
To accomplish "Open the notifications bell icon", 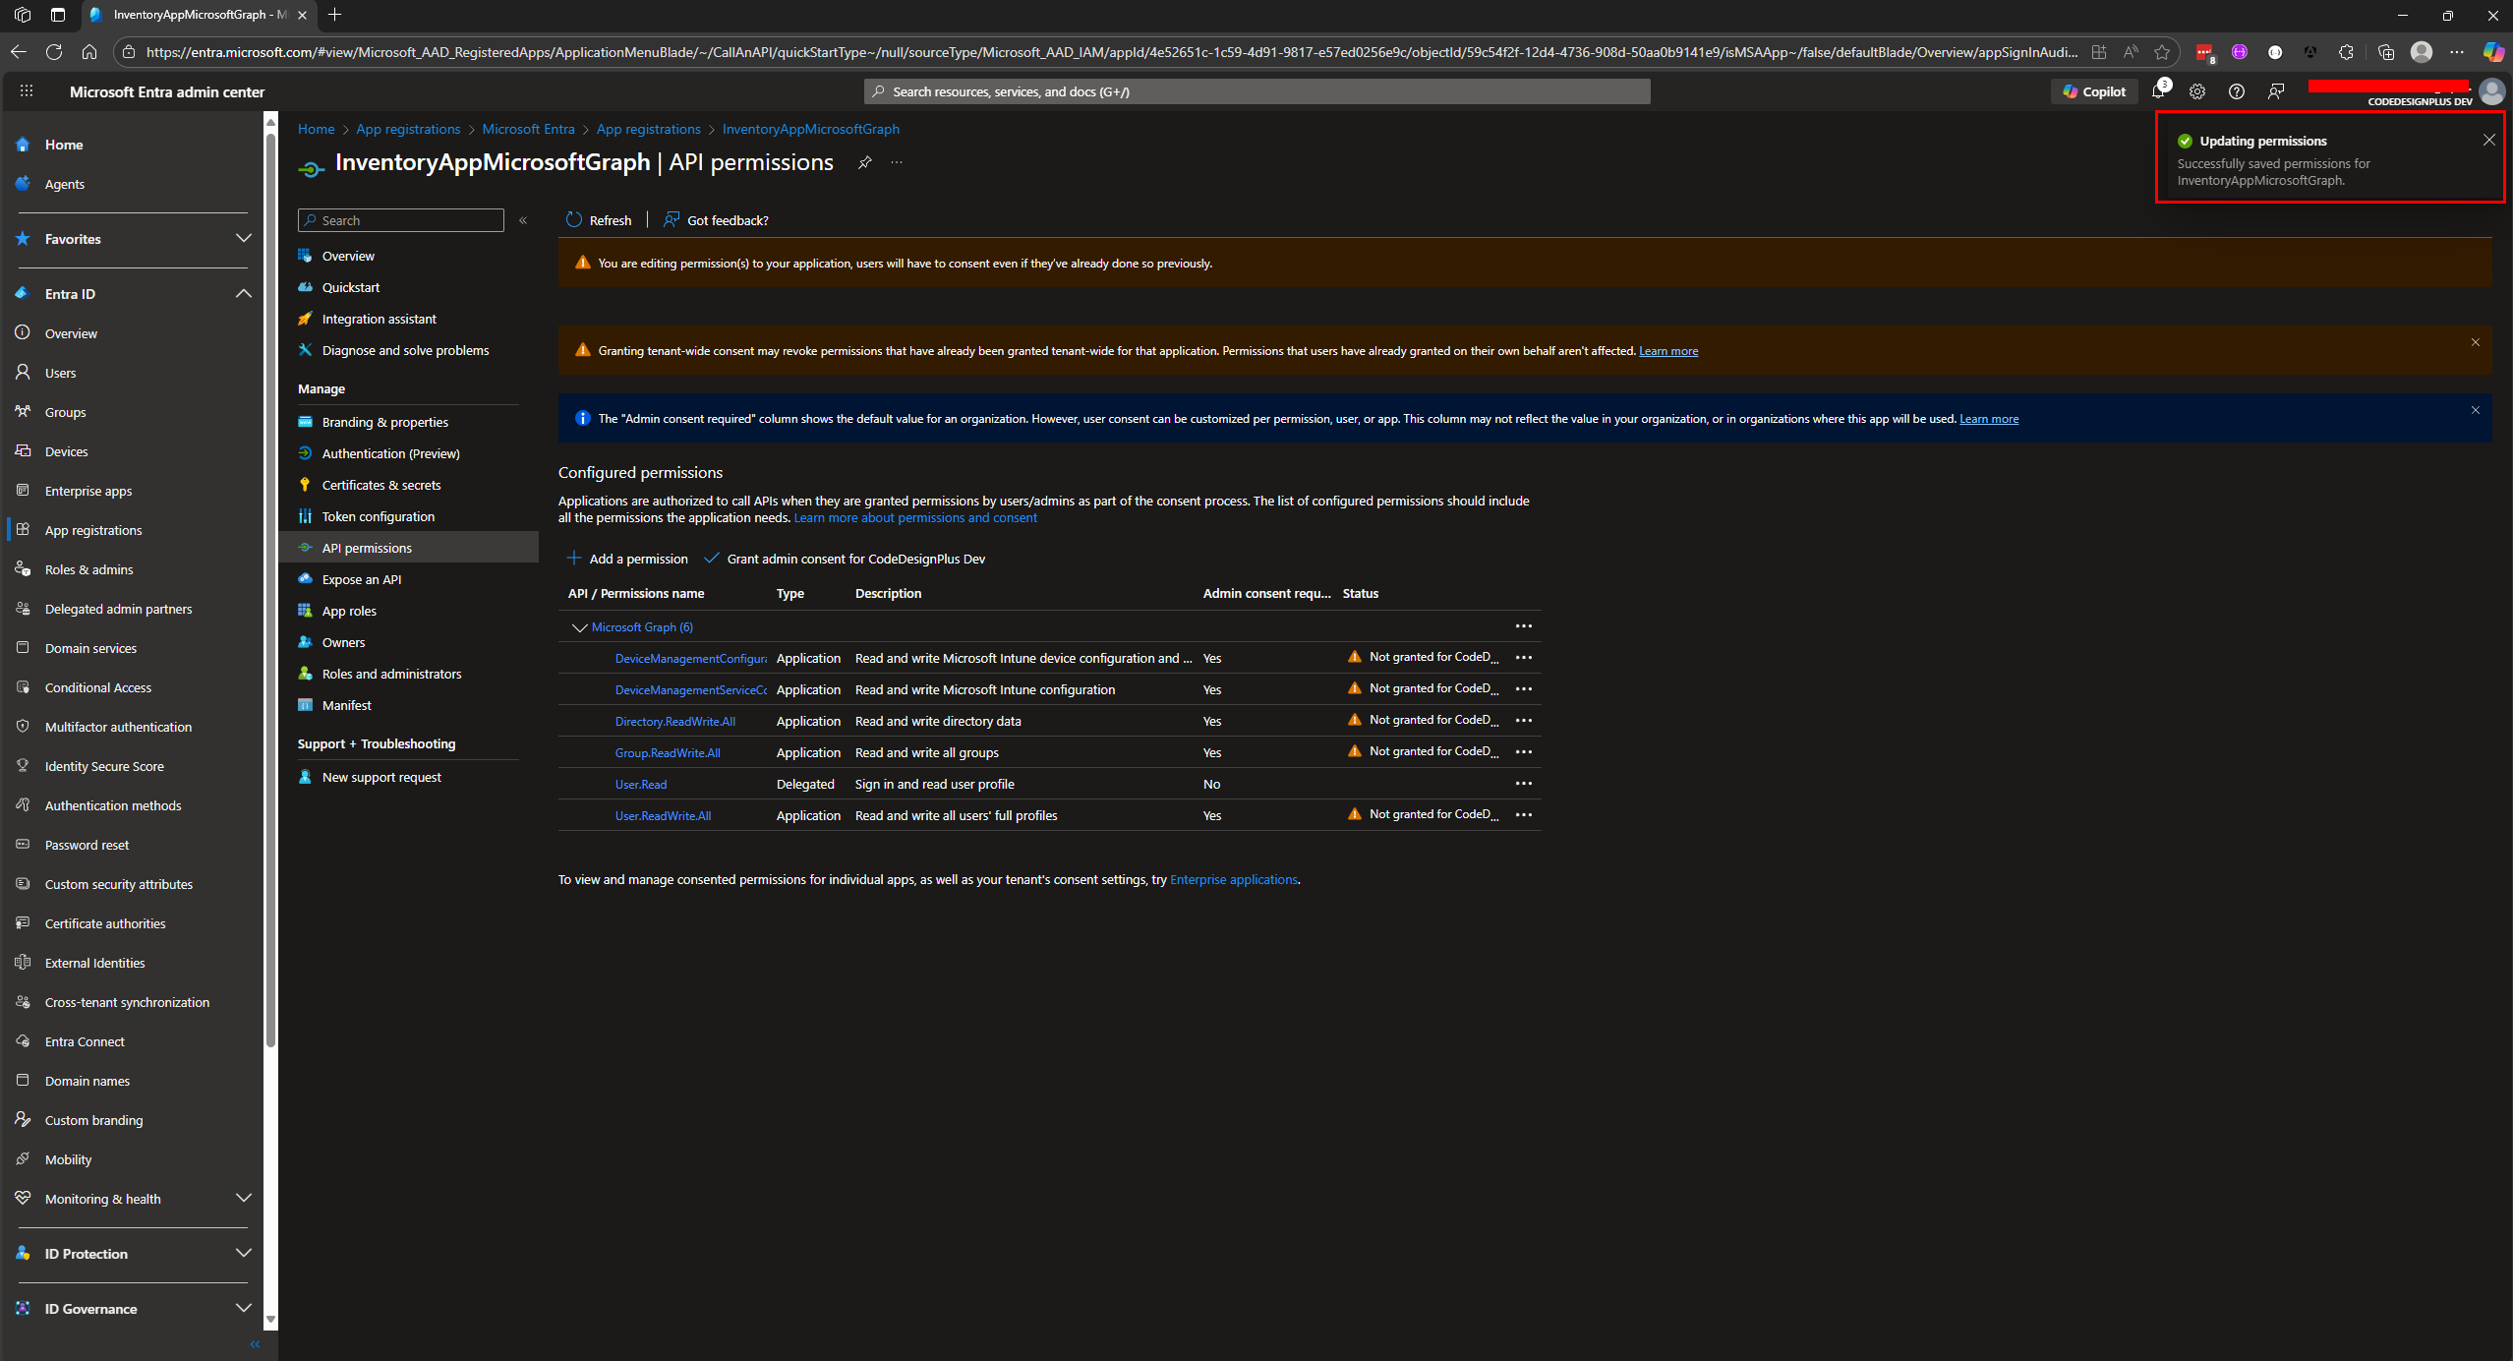I will pyautogui.click(x=2158, y=91).
